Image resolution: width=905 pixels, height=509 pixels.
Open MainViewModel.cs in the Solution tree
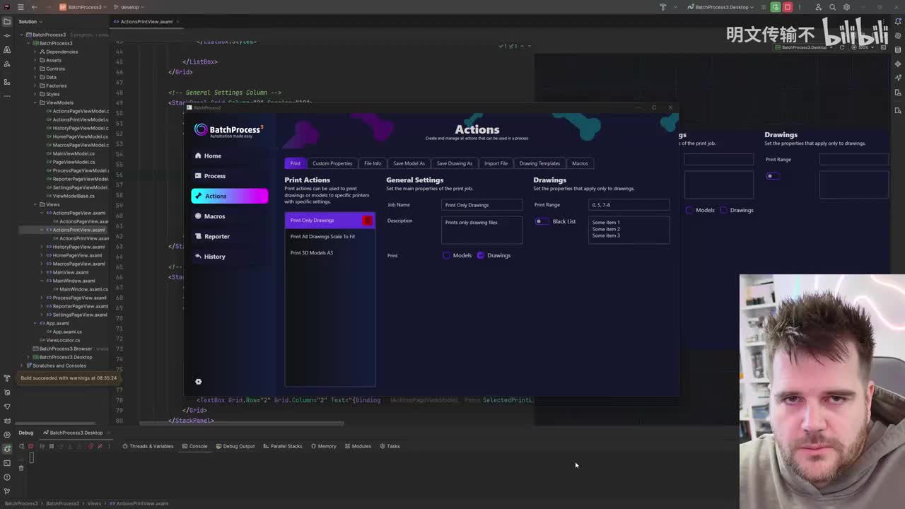point(74,153)
